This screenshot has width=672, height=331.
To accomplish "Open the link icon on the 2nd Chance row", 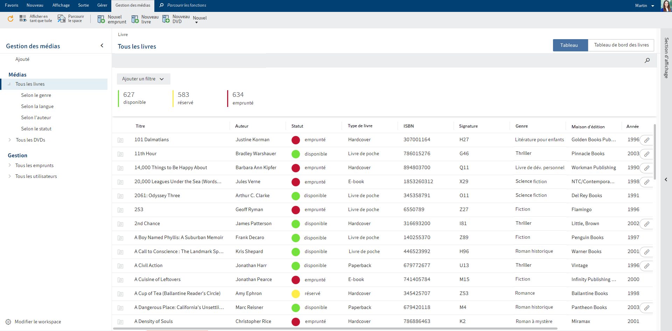I will [x=647, y=224].
